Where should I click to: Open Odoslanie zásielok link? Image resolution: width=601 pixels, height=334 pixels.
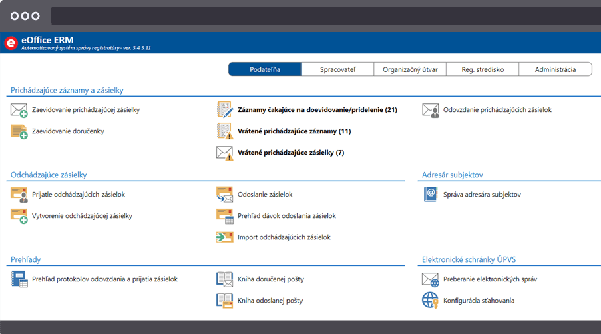tap(265, 195)
